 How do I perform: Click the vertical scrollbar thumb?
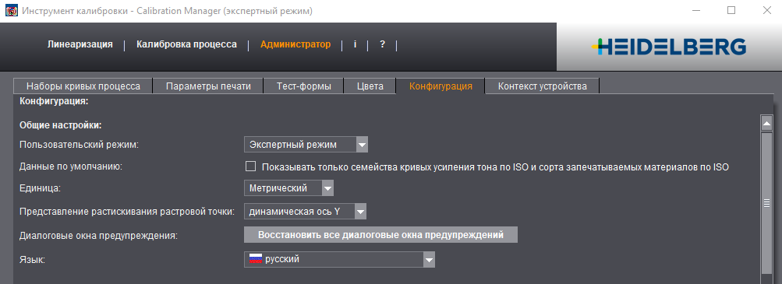click(766, 203)
